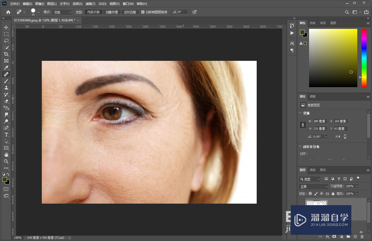The image size is (372, 241).
Task: Click the vertical hue spectrum slider
Action: coord(364,58)
